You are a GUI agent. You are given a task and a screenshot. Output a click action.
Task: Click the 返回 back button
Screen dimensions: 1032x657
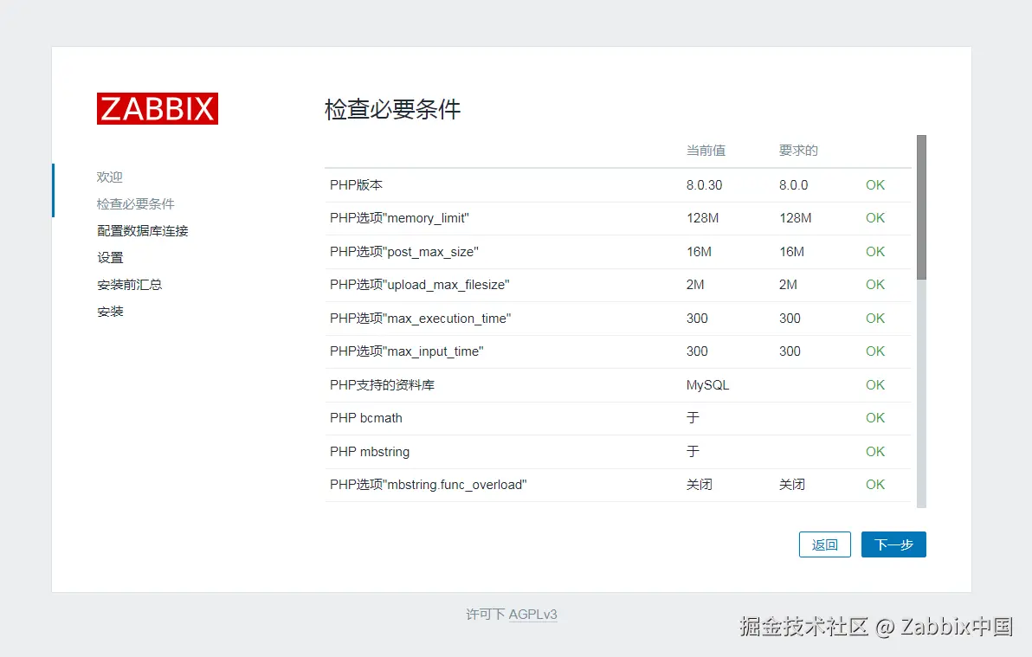click(x=825, y=544)
